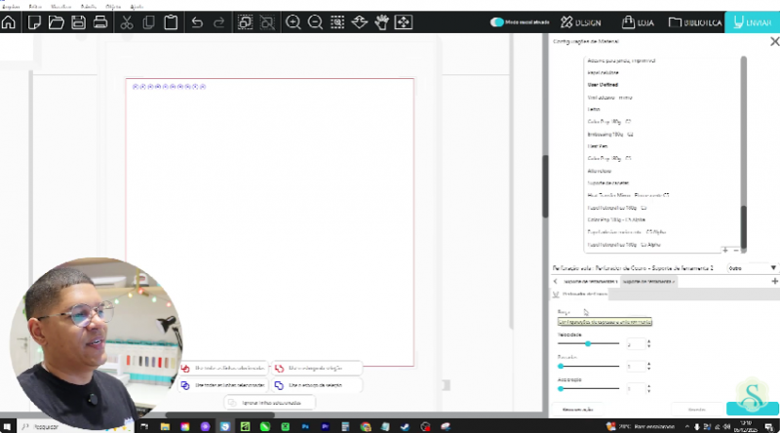Screen dimensions: 780x433
Task: Switch to the LOJA tab
Action: pyautogui.click(x=638, y=22)
